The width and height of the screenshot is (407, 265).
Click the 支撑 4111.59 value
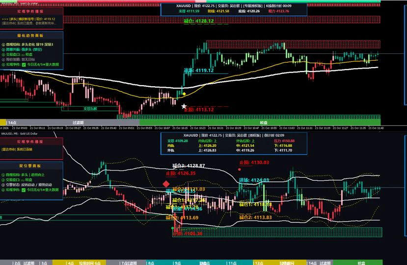(x=189, y=11)
